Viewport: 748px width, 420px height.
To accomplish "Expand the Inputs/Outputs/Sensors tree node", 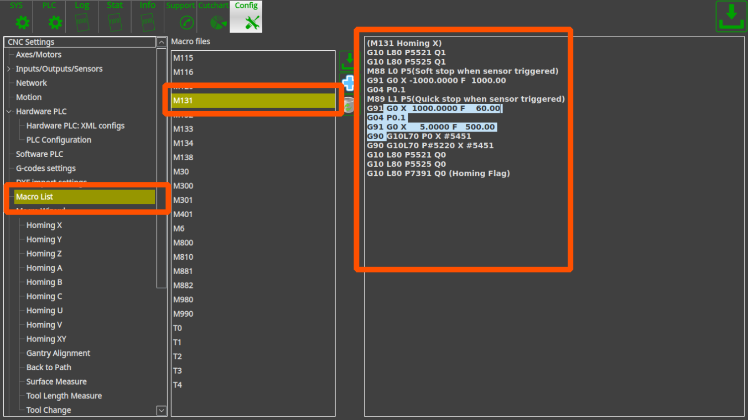I will [x=9, y=69].
